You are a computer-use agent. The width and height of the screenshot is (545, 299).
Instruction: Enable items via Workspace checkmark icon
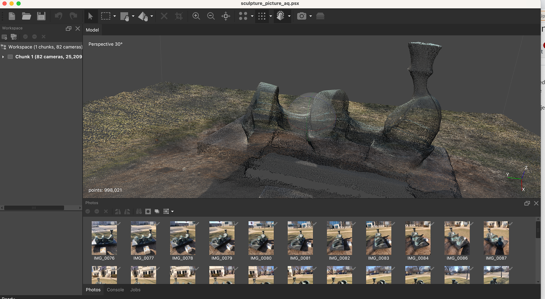[x=25, y=37]
